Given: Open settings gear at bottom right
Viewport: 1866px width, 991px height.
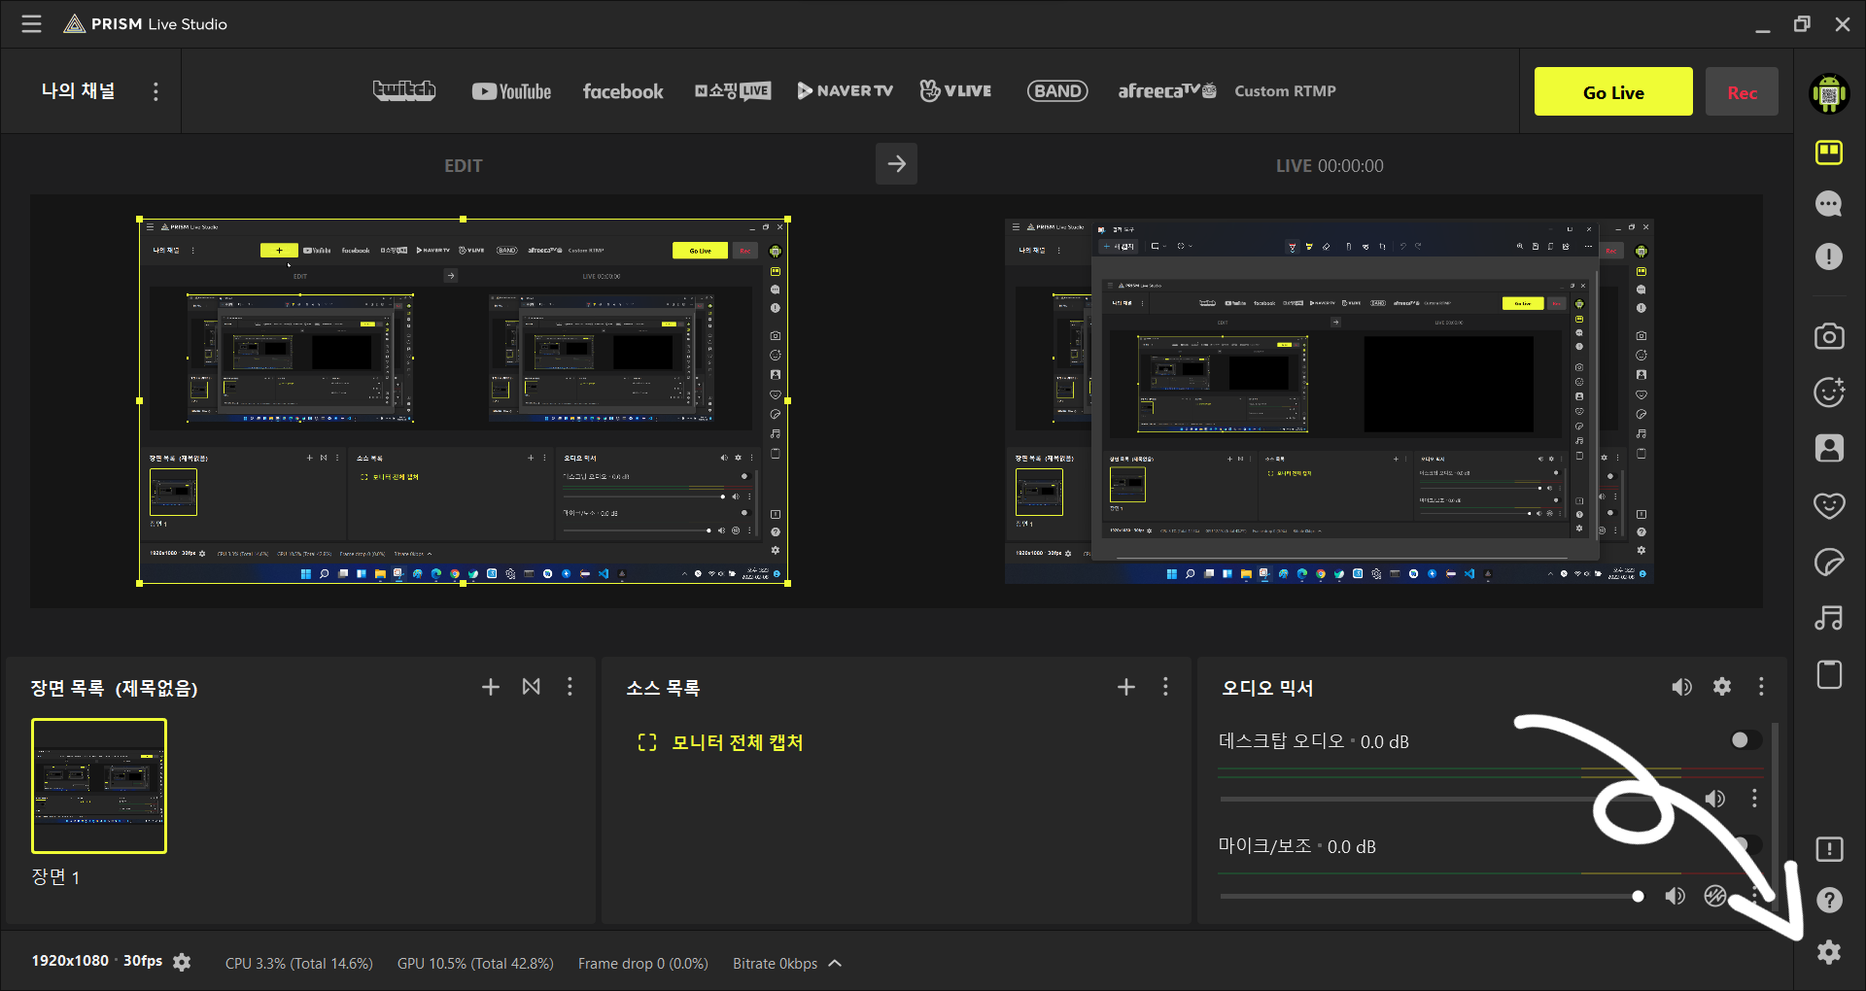Looking at the screenshot, I should click(1829, 952).
